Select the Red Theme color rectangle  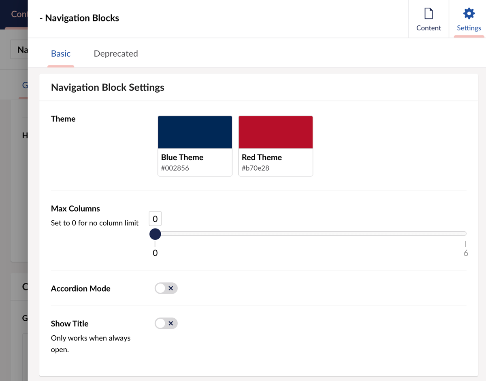[275, 132]
